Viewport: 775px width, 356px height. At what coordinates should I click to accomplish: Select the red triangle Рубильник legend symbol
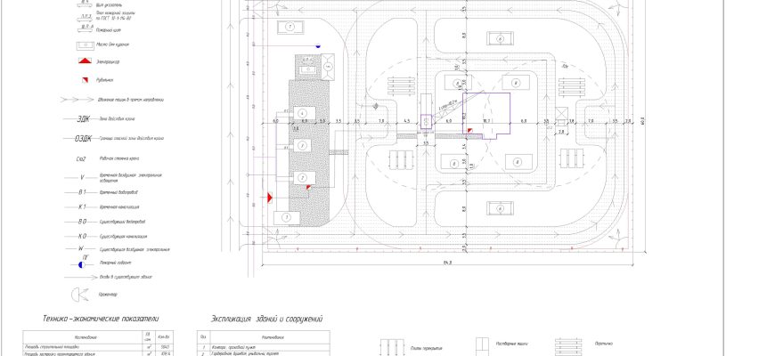pos(81,80)
